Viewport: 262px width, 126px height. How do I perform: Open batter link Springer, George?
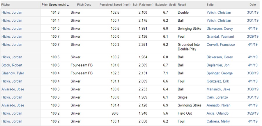(219, 73)
